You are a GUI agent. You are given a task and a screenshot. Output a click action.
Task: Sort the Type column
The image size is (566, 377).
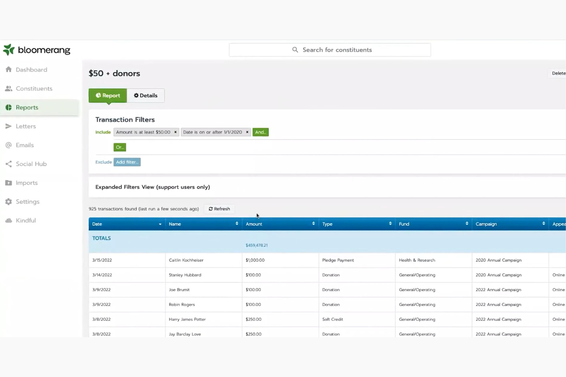click(x=390, y=223)
